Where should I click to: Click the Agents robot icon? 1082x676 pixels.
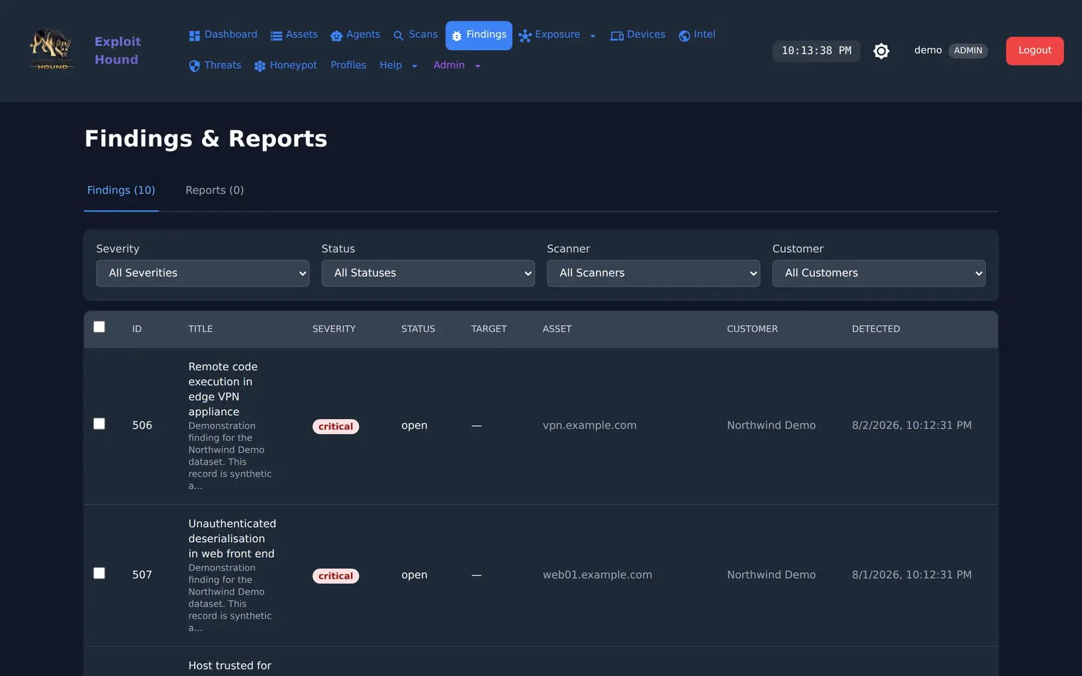click(x=336, y=36)
